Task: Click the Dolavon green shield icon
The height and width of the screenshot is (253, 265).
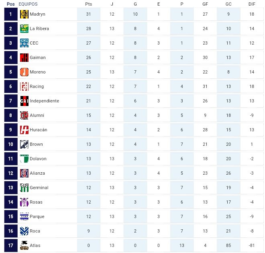Action: click(24, 159)
